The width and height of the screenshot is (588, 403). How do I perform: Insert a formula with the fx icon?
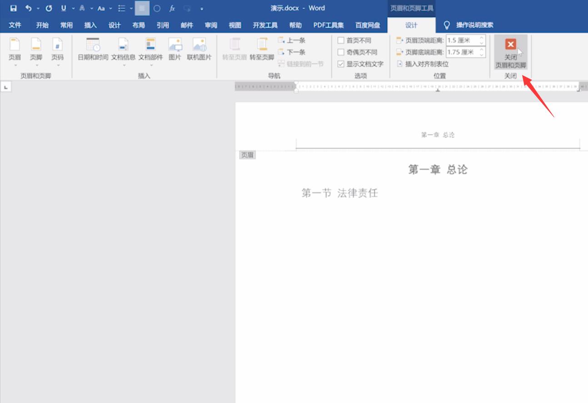tap(172, 8)
